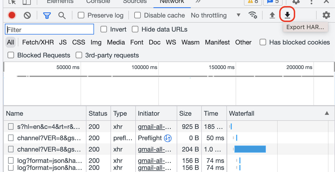
Task: Filter by CSS requests
Action: click(79, 42)
